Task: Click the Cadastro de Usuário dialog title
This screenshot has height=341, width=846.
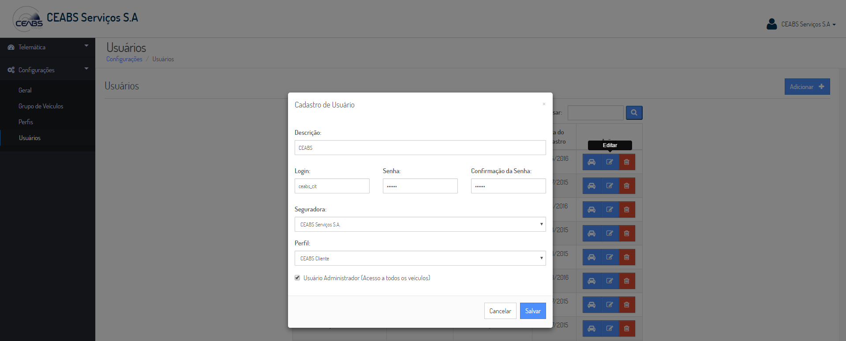Action: [325, 105]
